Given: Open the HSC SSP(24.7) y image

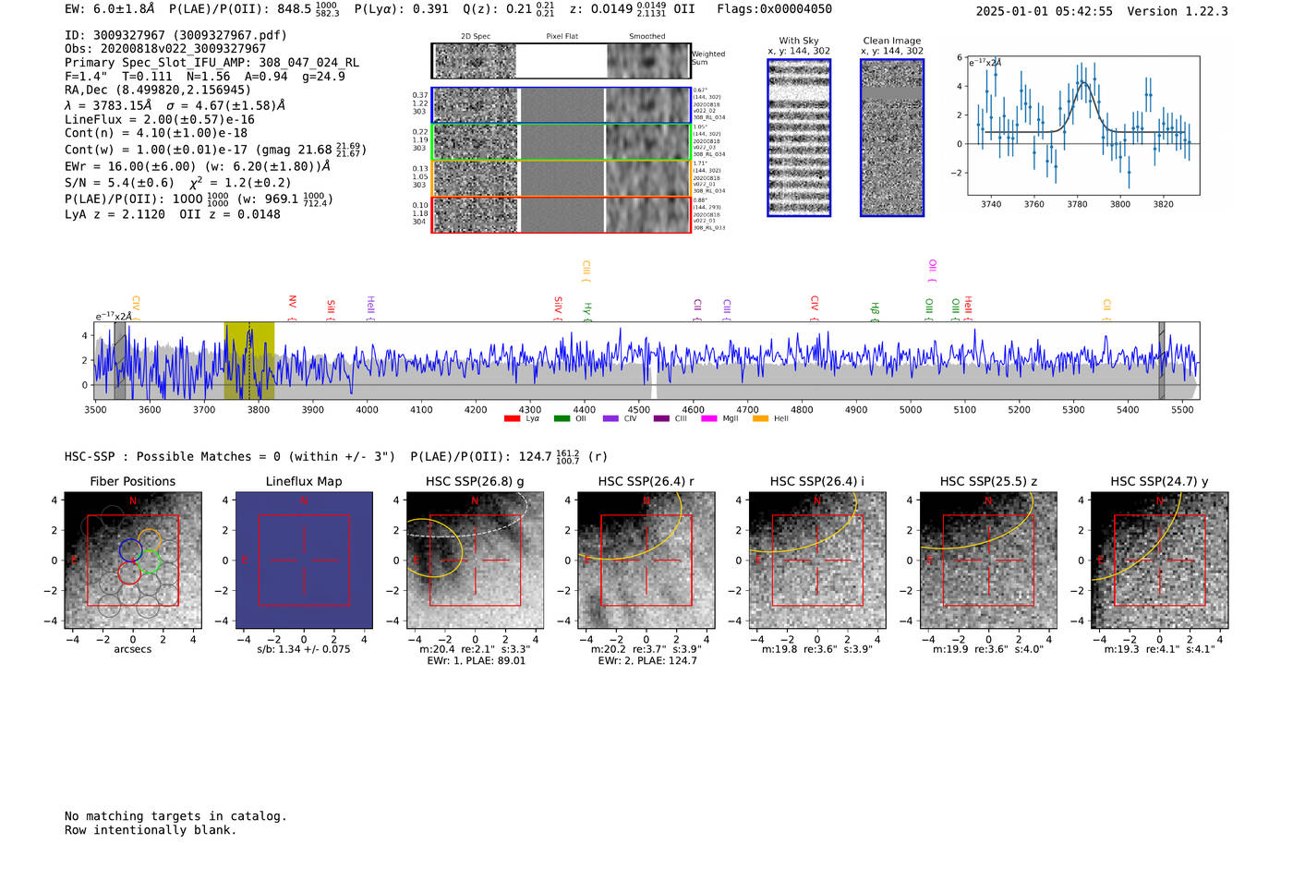Looking at the screenshot, I should [1160, 561].
